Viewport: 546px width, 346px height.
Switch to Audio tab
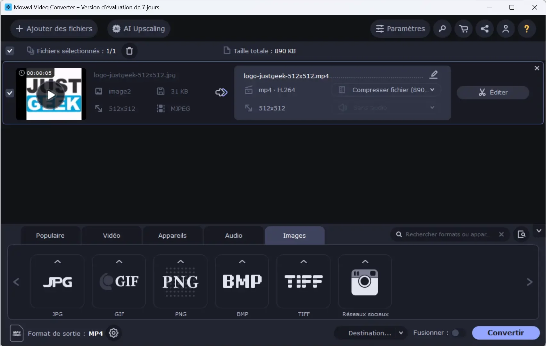234,235
